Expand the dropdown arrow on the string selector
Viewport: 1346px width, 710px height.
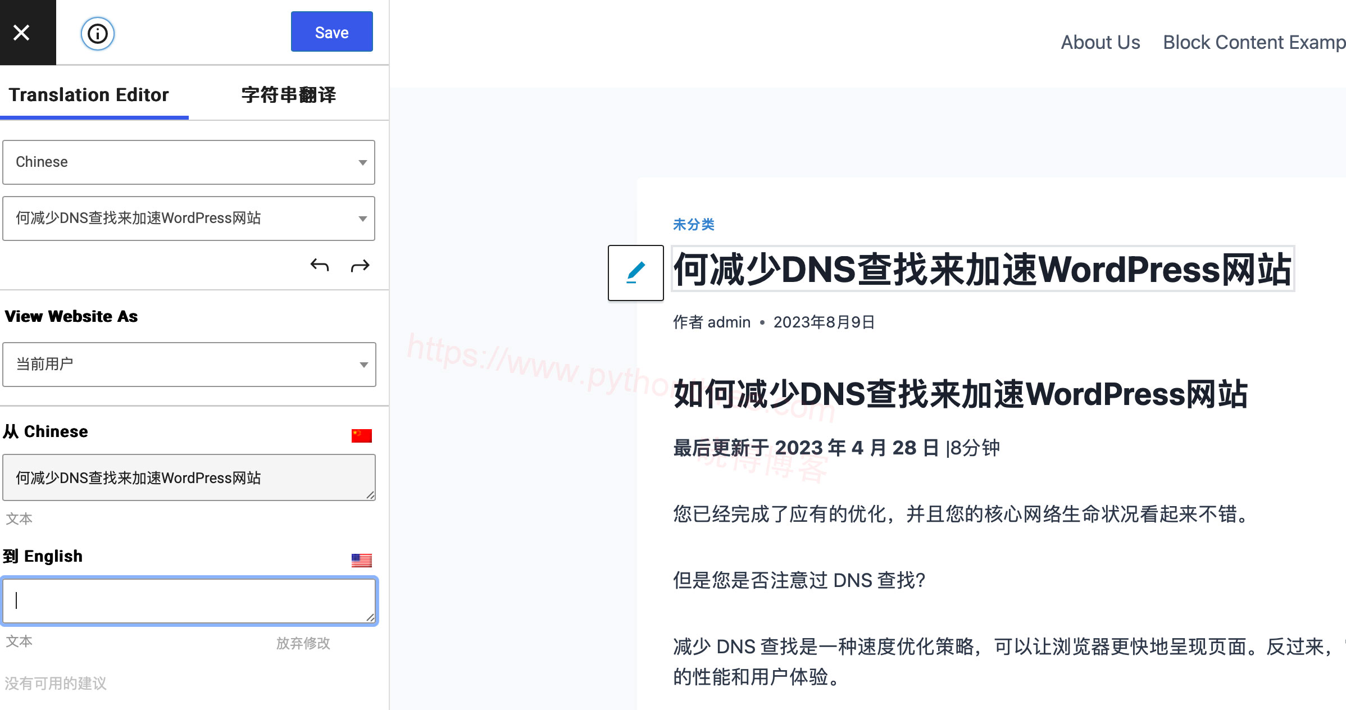click(362, 219)
